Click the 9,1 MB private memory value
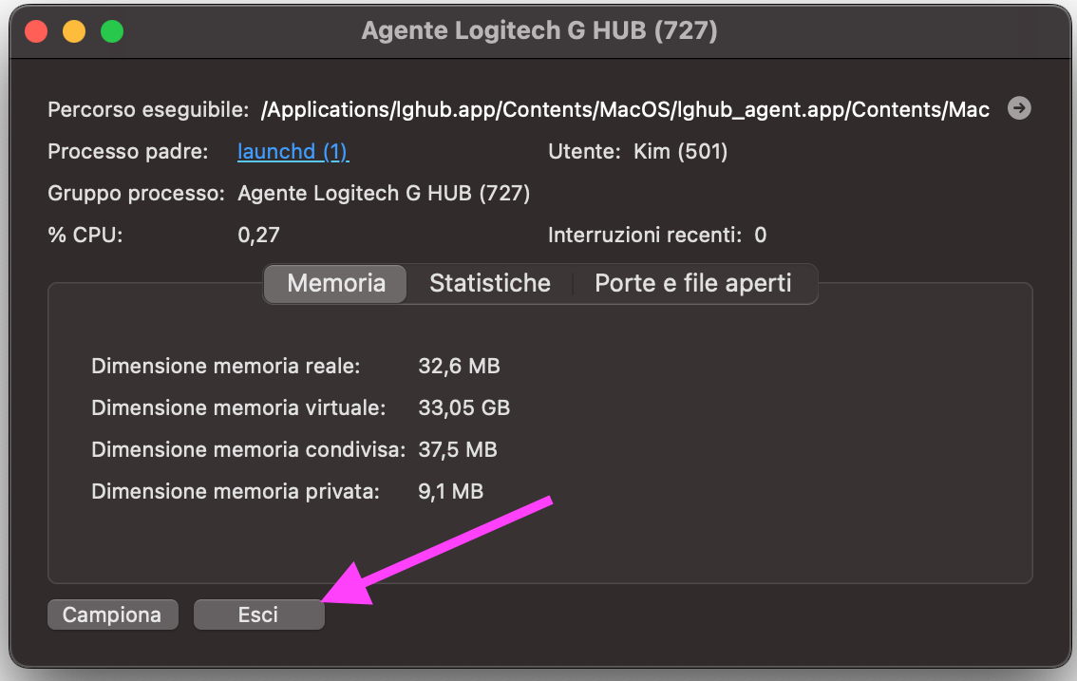The height and width of the screenshot is (681, 1077). click(450, 491)
